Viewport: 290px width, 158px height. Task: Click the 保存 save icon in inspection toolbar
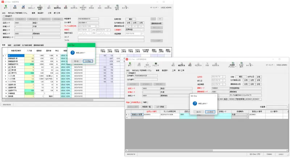click(x=23, y=7)
